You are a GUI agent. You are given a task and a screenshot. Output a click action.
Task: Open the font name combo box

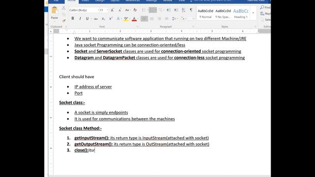[84, 10]
